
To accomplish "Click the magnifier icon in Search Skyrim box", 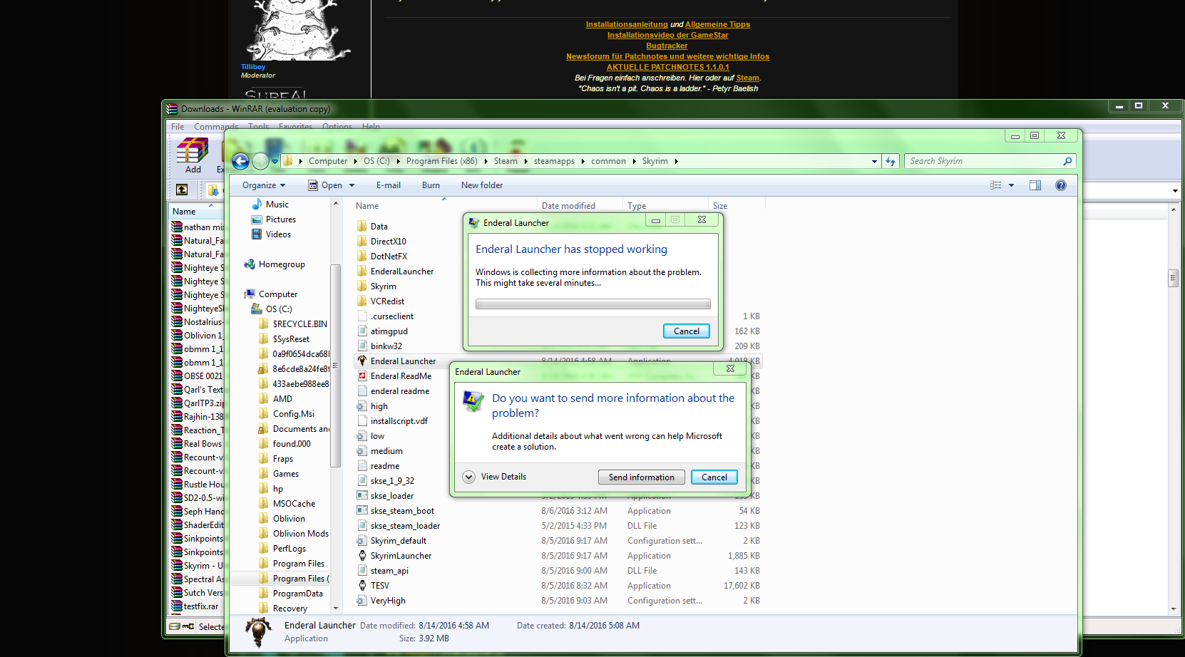I will tap(1067, 161).
